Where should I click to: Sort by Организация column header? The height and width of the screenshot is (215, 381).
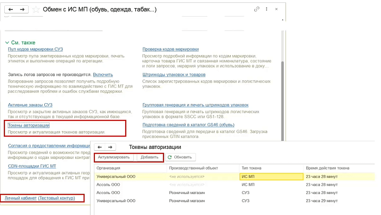click(x=130, y=168)
